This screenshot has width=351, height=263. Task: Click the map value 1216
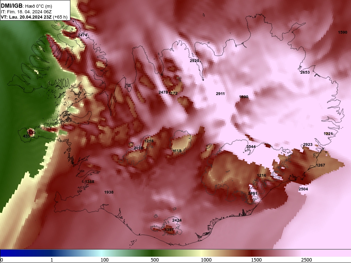(x=261, y=175)
